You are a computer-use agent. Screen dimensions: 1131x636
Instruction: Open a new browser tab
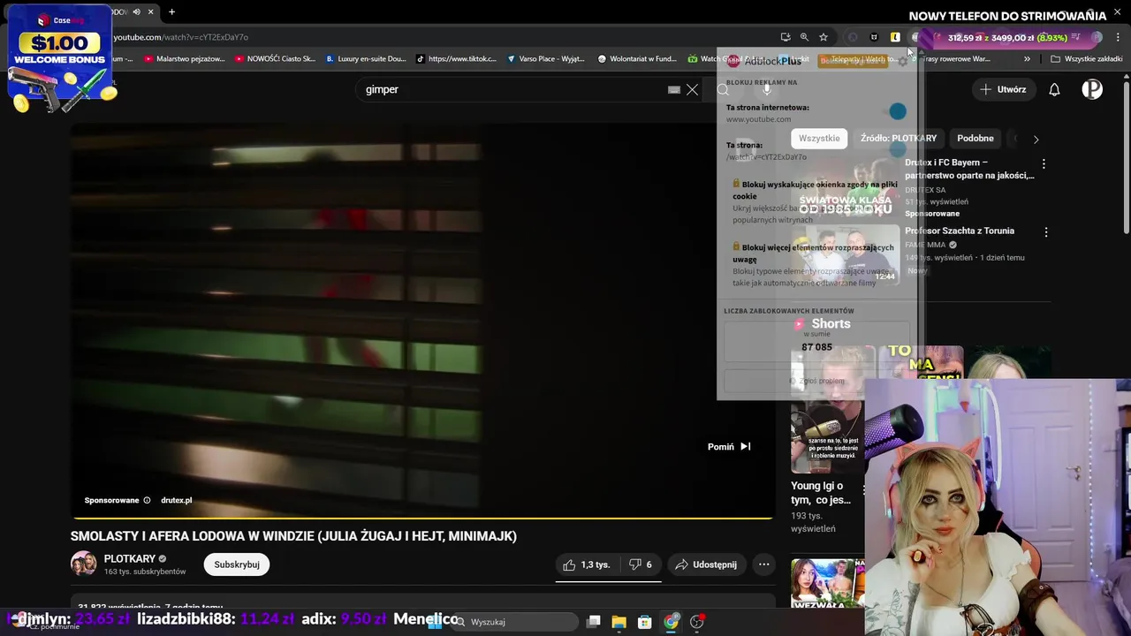coord(171,11)
